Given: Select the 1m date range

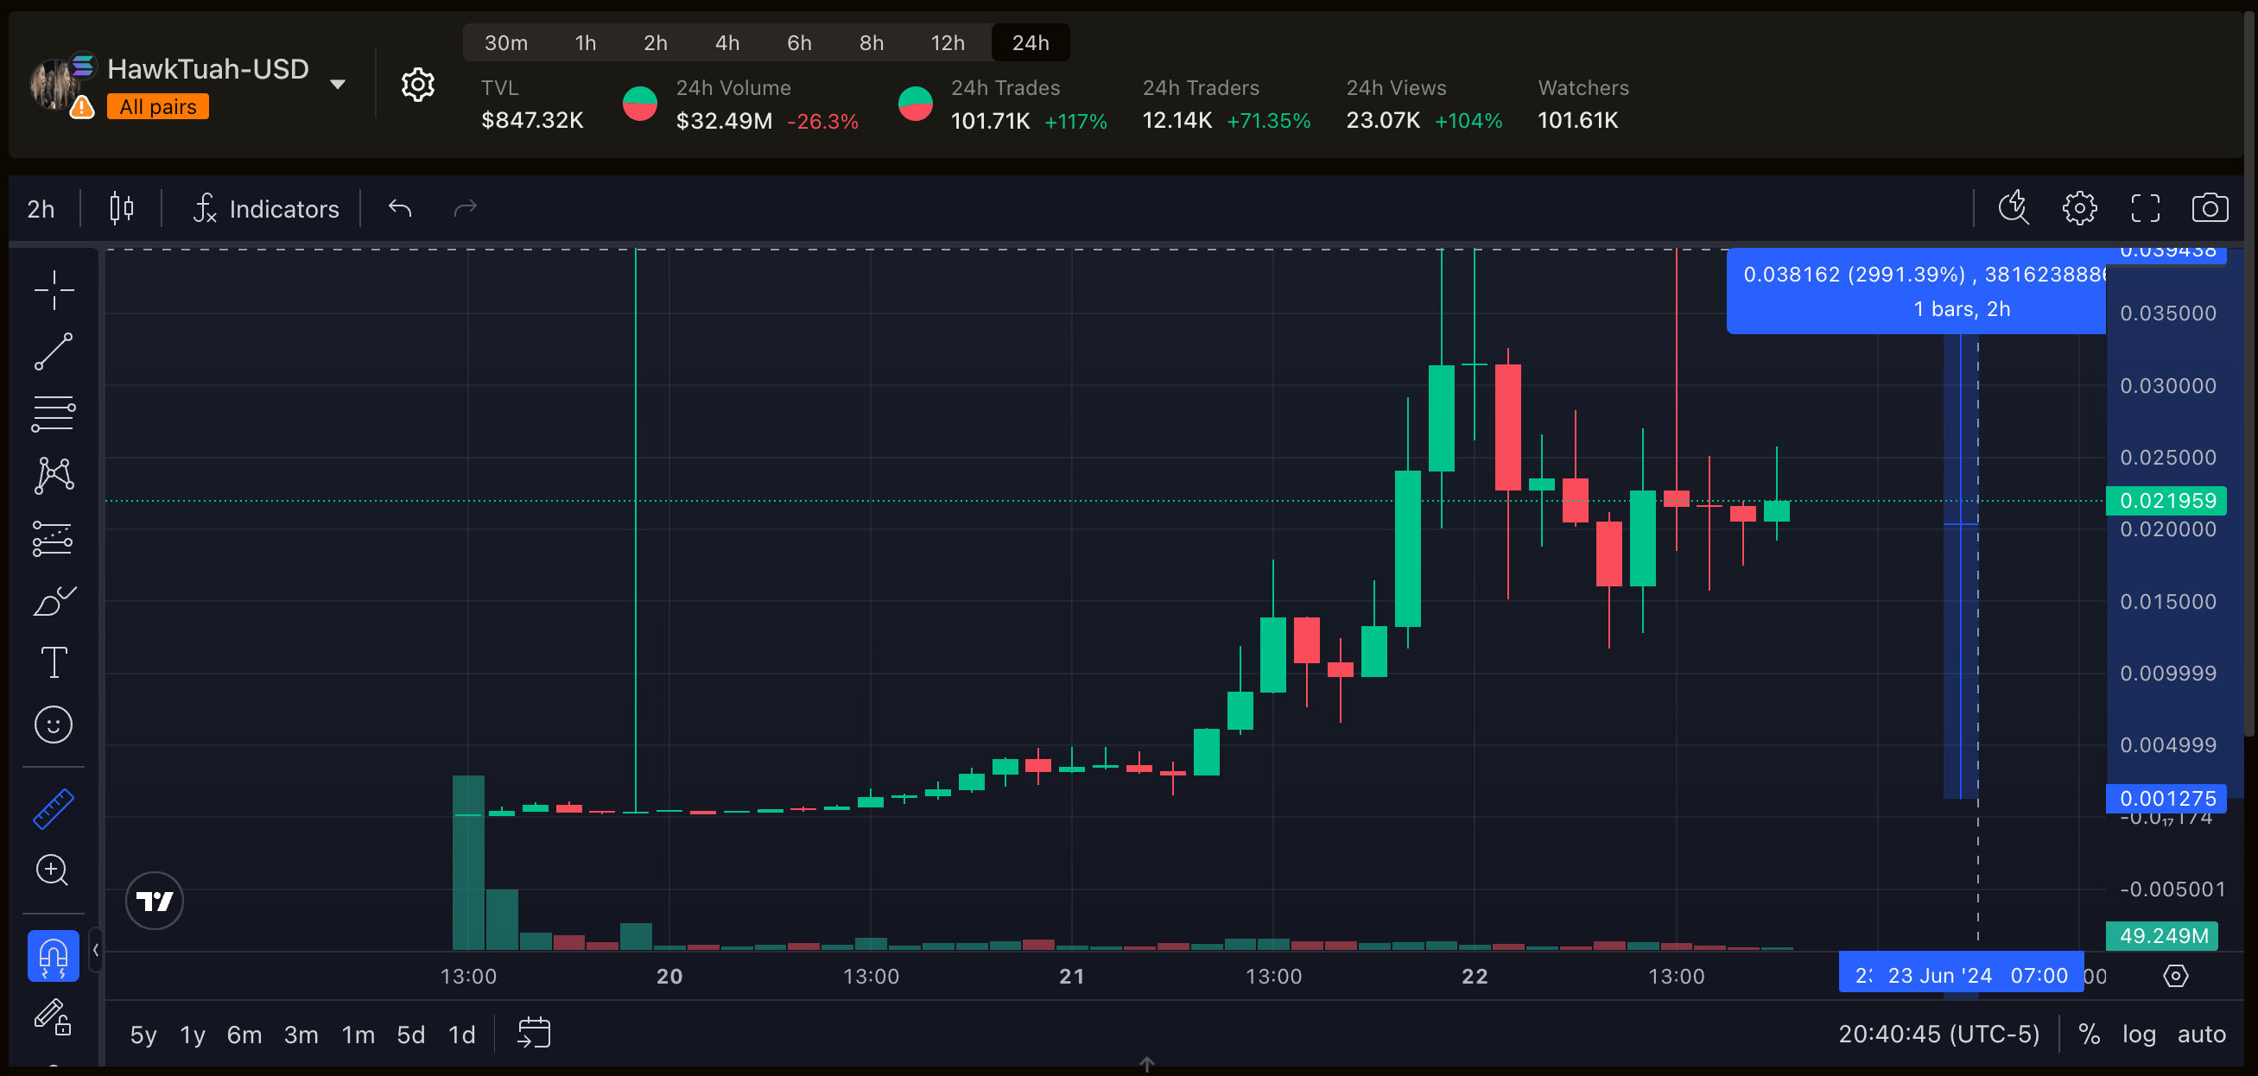Looking at the screenshot, I should coord(358,1035).
